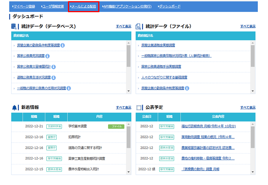Open 人々のつながりに関する基礎調査 link
Viewport: 268px width, 185px height.
[164, 78]
